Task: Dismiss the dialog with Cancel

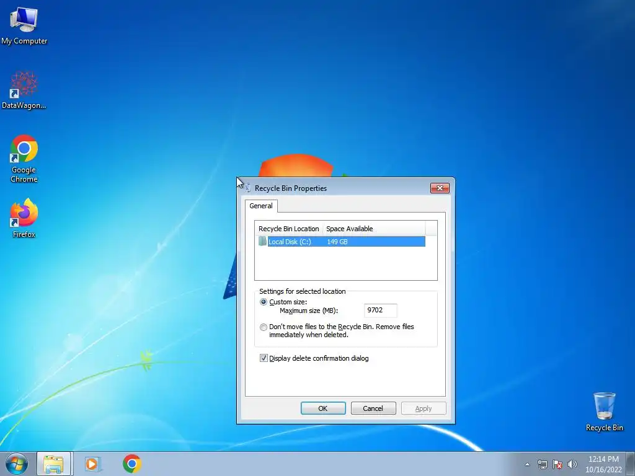Action: (373, 408)
